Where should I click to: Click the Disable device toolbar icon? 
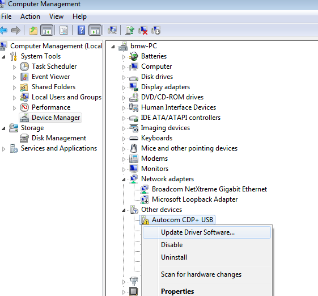click(x=156, y=31)
